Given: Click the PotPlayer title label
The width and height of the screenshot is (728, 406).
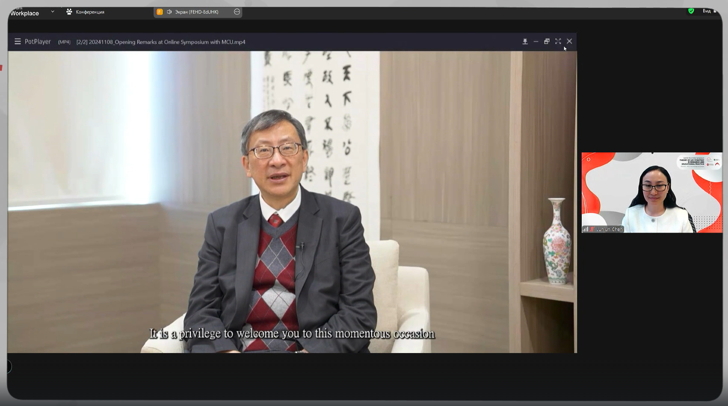Looking at the screenshot, I should point(38,41).
